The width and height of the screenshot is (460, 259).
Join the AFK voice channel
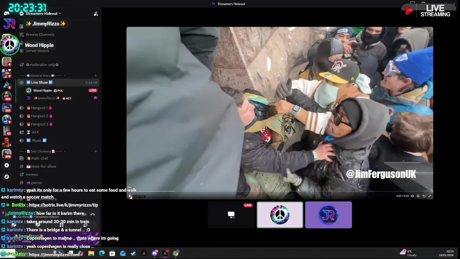[35, 132]
